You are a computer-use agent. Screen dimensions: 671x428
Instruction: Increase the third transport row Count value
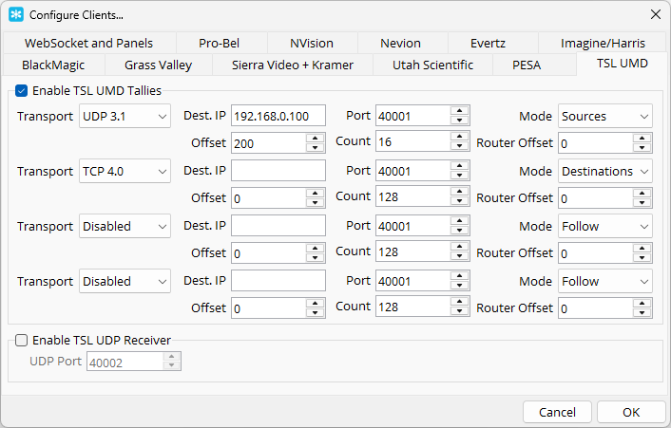tap(460, 247)
